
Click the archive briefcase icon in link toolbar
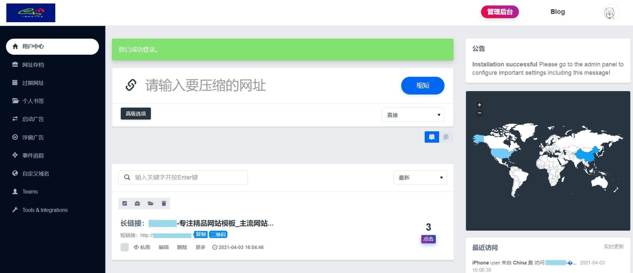137,203
